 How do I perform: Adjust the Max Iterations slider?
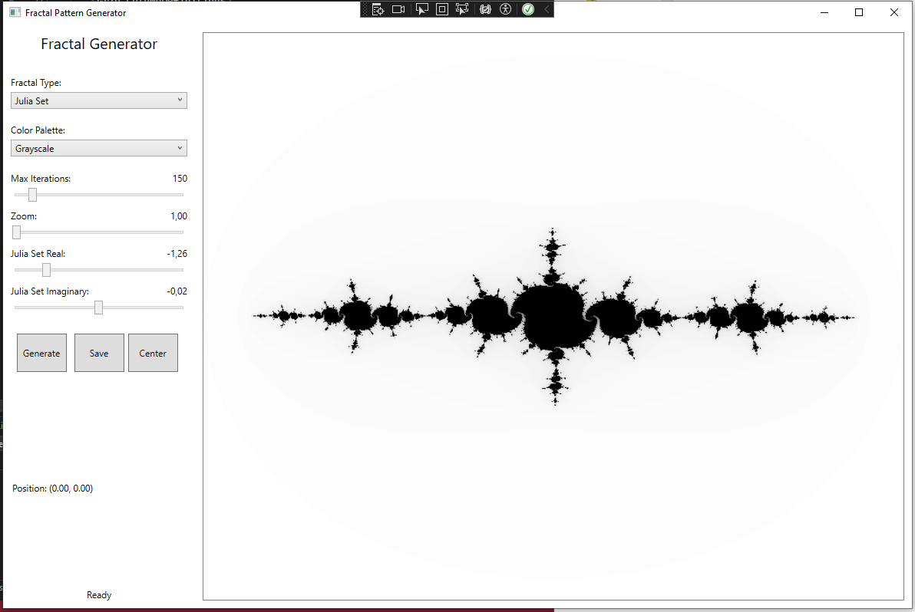coord(31,194)
